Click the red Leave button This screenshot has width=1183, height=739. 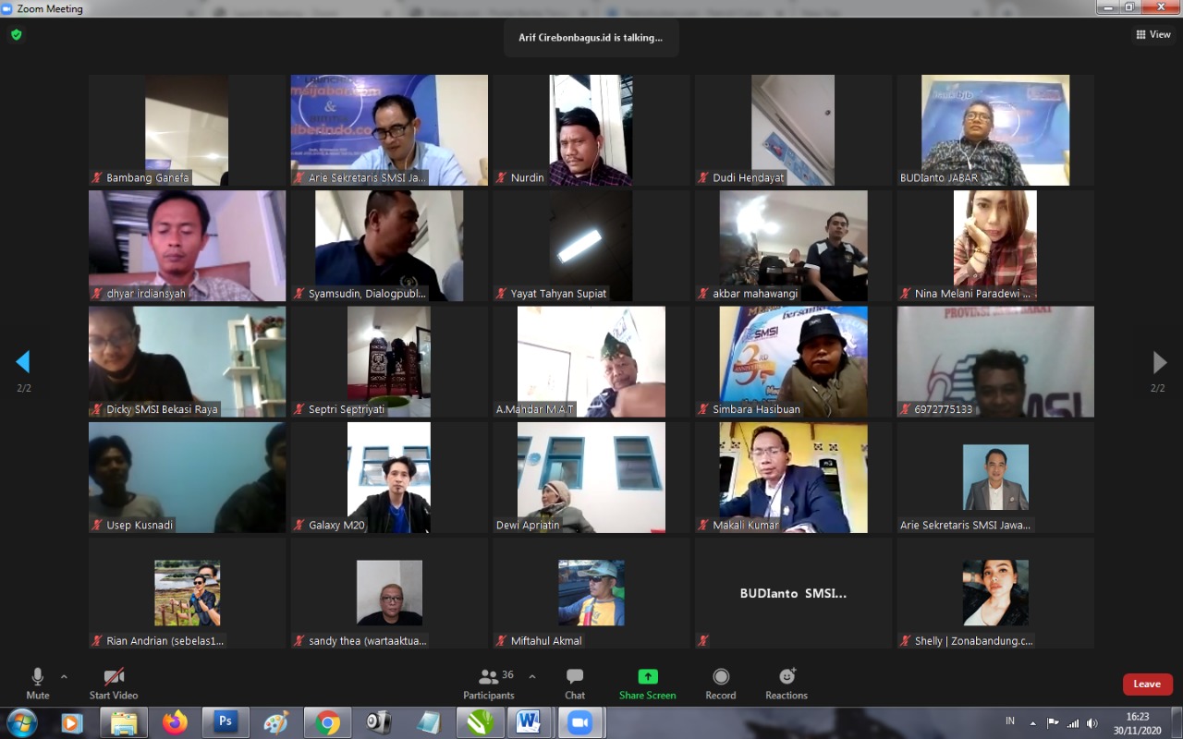coord(1148,684)
